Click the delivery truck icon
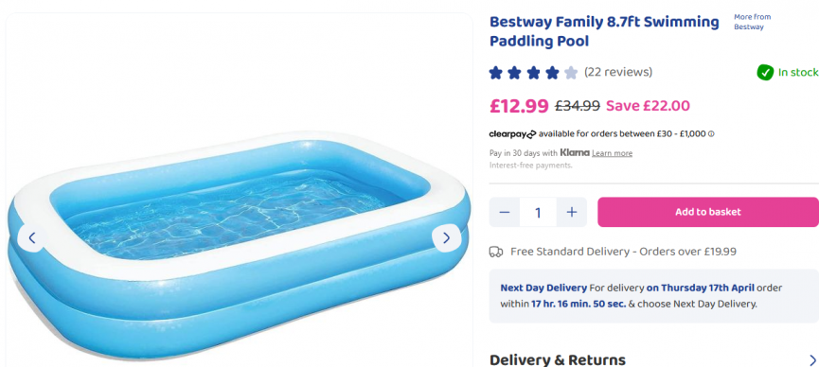 [496, 252]
